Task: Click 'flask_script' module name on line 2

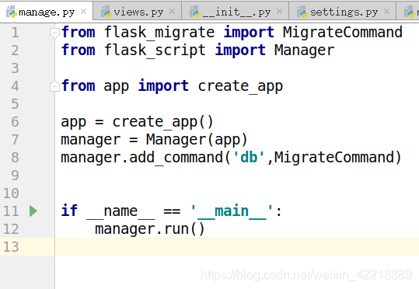Action: (x=155, y=50)
